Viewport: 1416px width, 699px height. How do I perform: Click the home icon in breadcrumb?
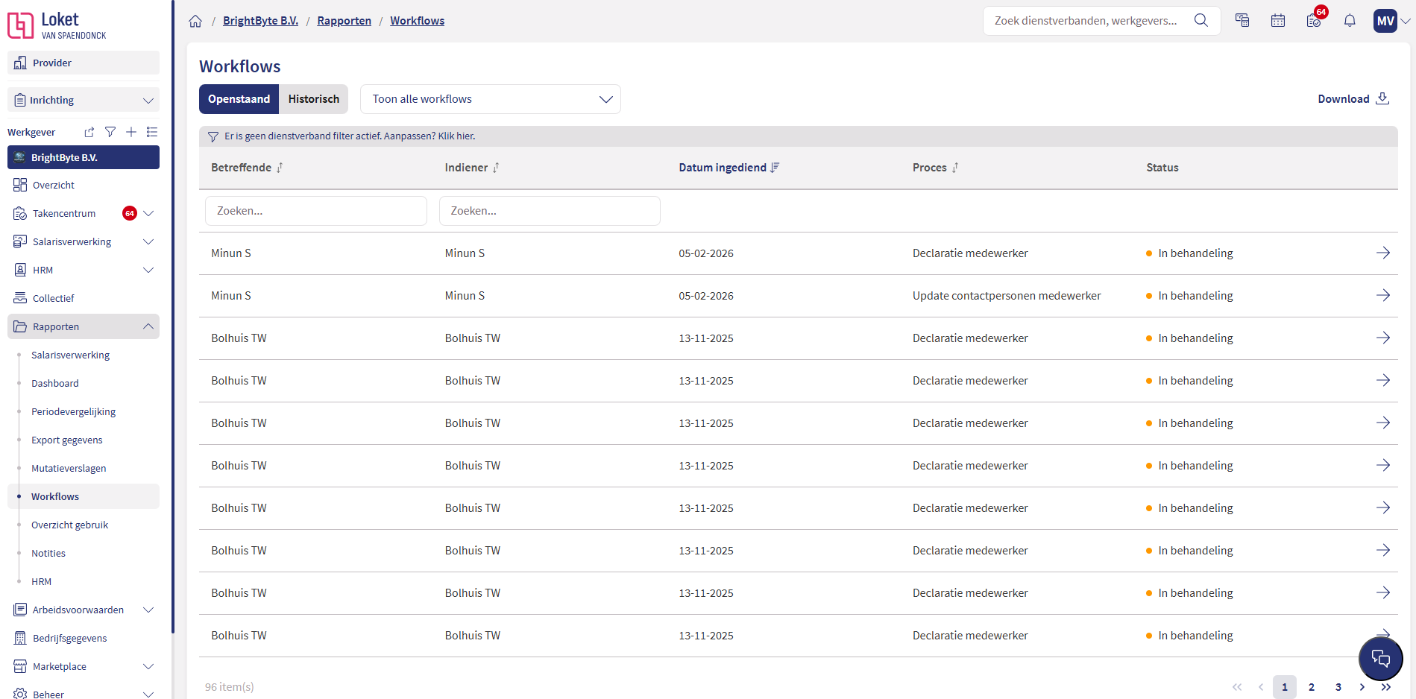pyautogui.click(x=195, y=21)
